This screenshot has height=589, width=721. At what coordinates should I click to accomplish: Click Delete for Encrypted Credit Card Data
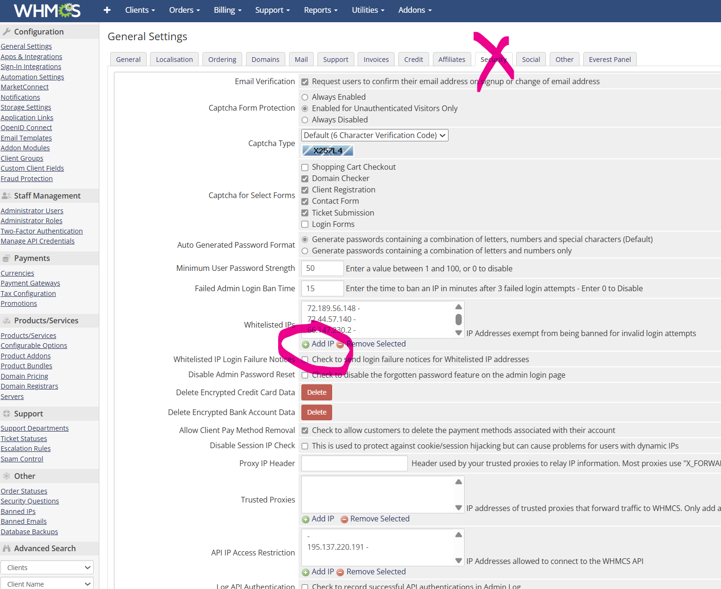coord(317,392)
